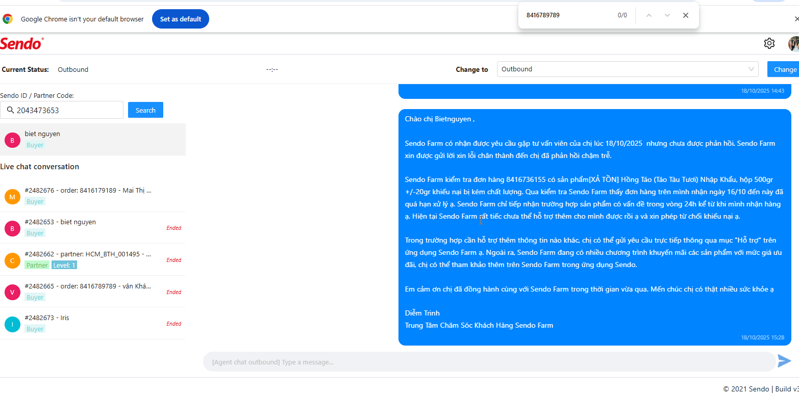The width and height of the screenshot is (799, 395).
Task: Click the Live chat conversation heading
Action: point(40,167)
